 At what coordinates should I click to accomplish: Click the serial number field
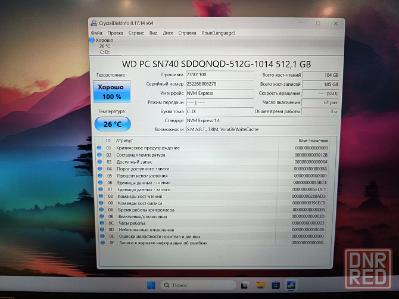click(220, 84)
